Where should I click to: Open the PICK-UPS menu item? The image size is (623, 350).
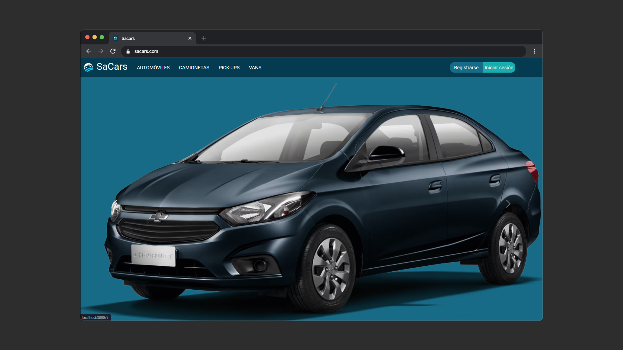click(x=229, y=68)
